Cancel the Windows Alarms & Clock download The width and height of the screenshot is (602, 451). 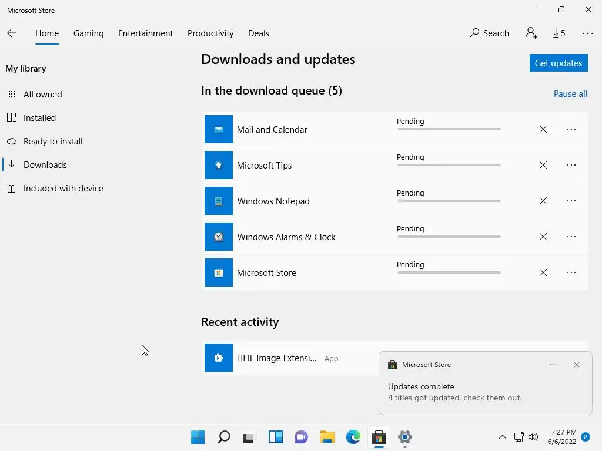543,237
